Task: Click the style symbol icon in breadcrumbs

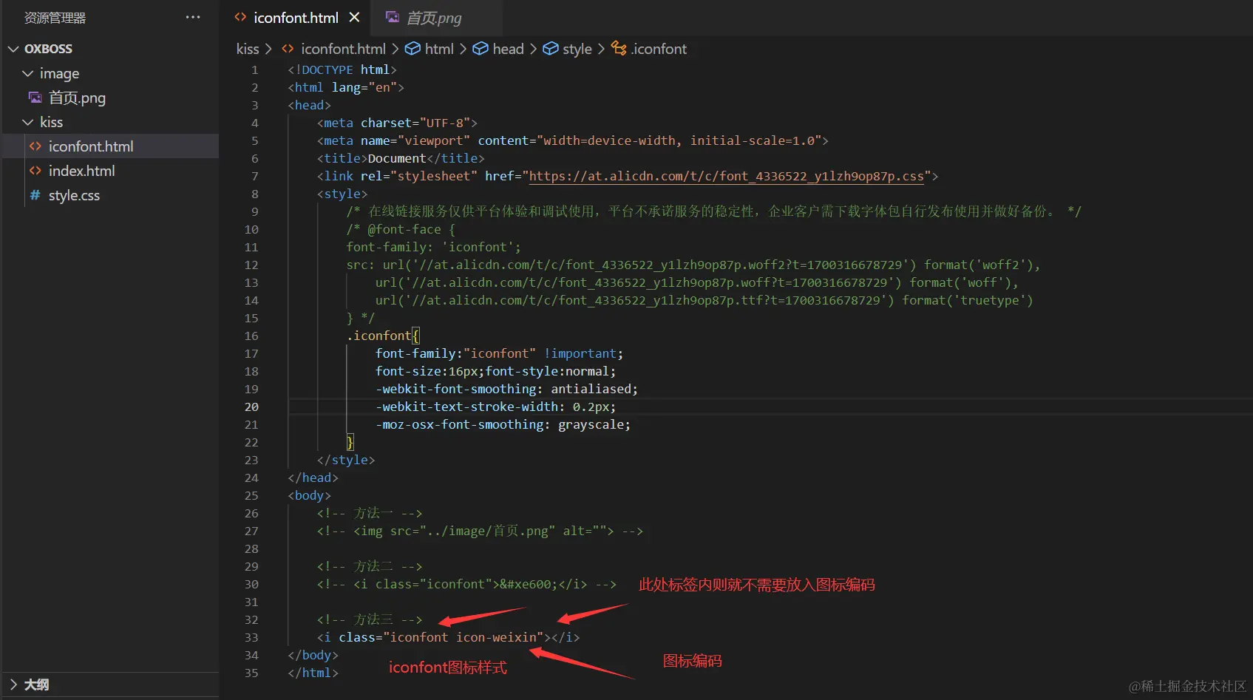Action: tap(551, 49)
